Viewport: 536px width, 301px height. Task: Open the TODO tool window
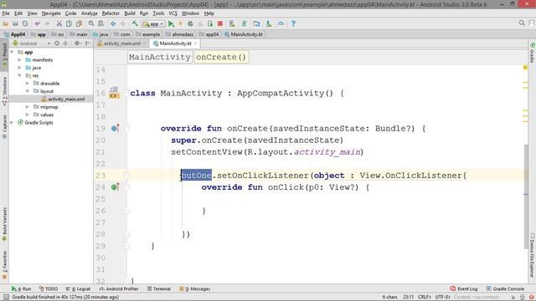[x=49, y=288]
